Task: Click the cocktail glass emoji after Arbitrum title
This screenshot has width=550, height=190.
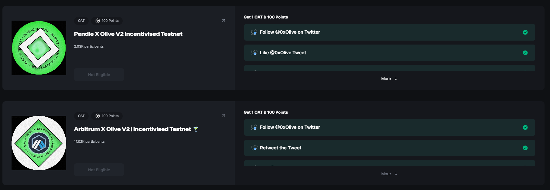Action: [x=196, y=129]
